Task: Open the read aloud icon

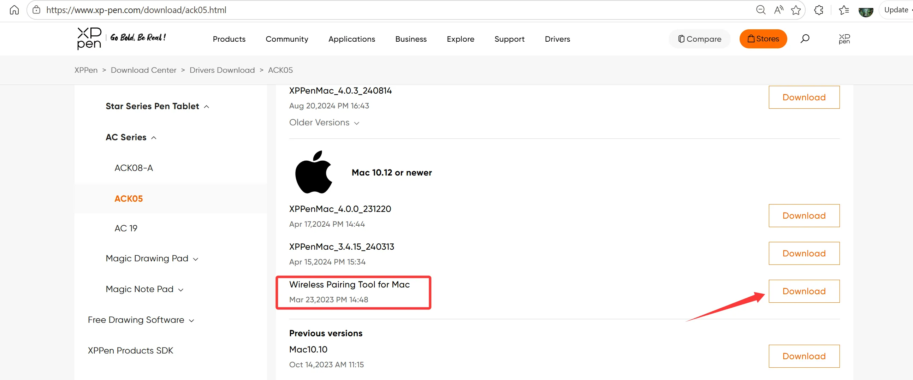Action: click(778, 10)
